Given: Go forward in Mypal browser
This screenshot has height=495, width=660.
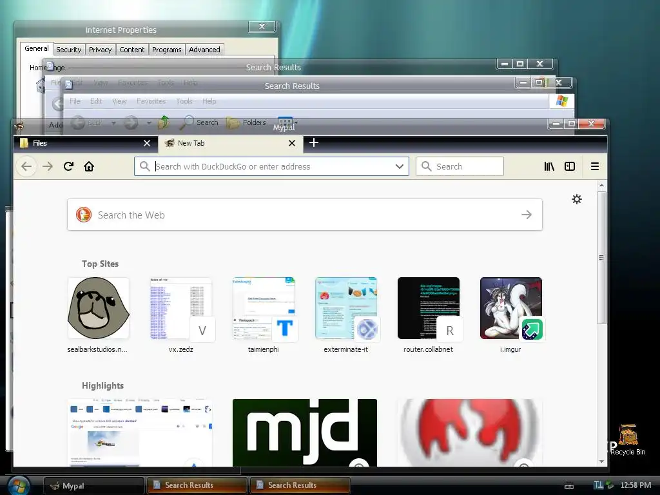Looking at the screenshot, I should (x=48, y=166).
